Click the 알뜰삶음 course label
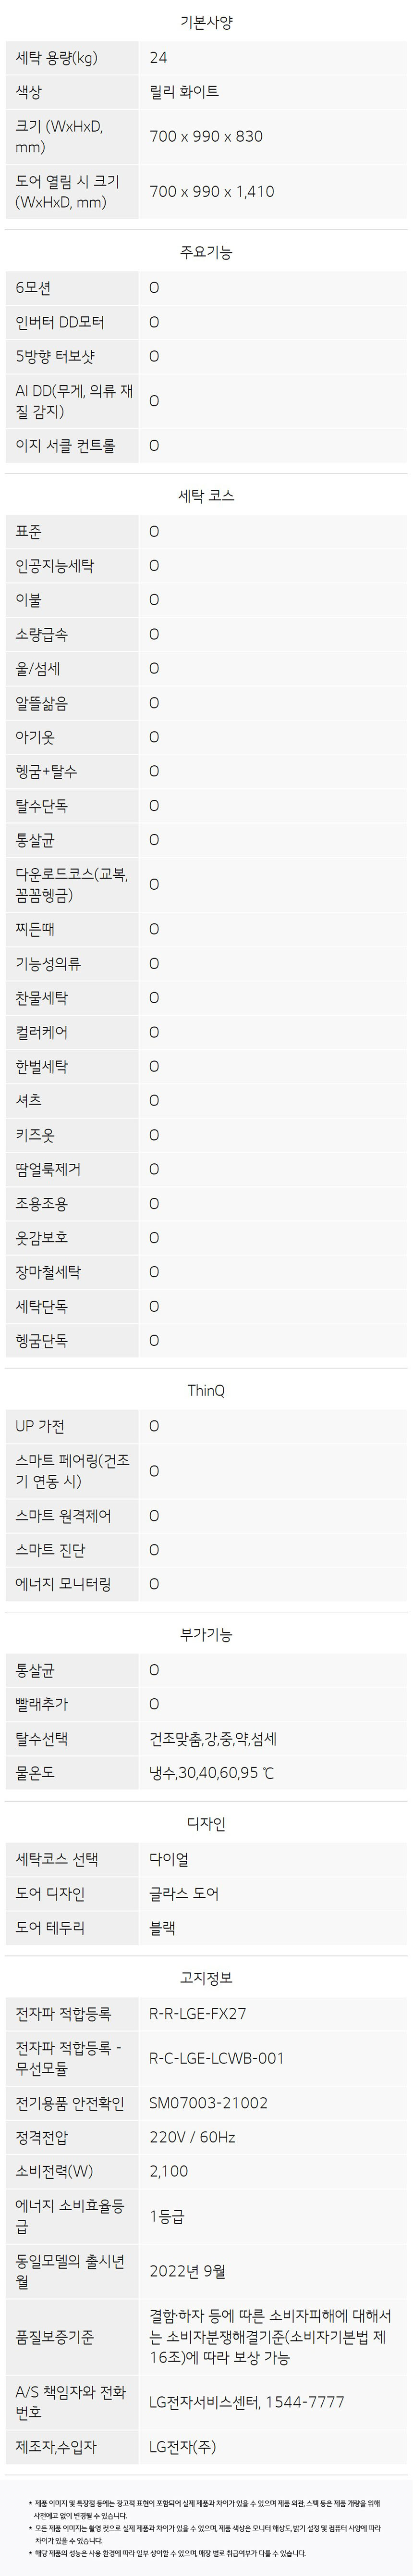Viewport: 413px width, 2576px height. (42, 703)
